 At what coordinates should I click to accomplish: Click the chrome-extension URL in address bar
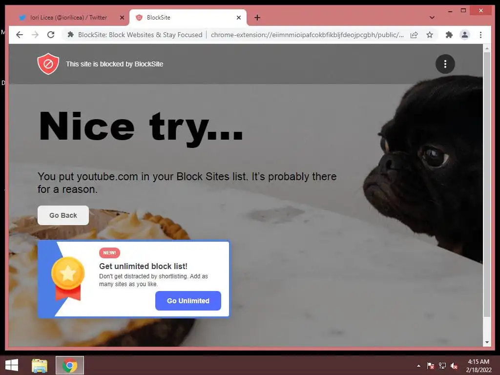(307, 35)
